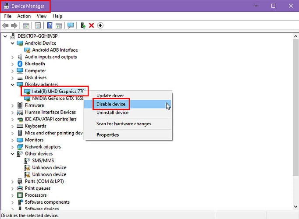Select the SMS/MMS device entry

pyautogui.click(x=43, y=161)
